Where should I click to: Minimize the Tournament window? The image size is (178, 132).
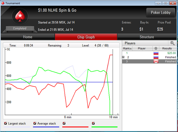tap(158, 3)
